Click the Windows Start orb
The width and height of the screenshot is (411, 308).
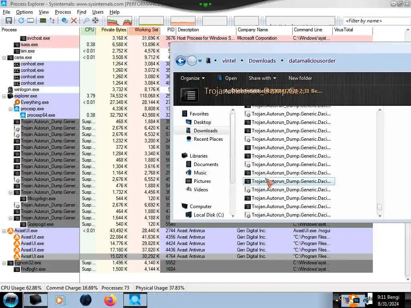click(x=10, y=300)
